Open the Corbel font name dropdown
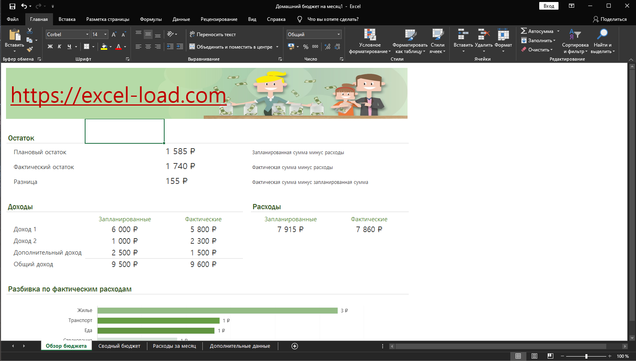This screenshot has width=636, height=361. 87,35
